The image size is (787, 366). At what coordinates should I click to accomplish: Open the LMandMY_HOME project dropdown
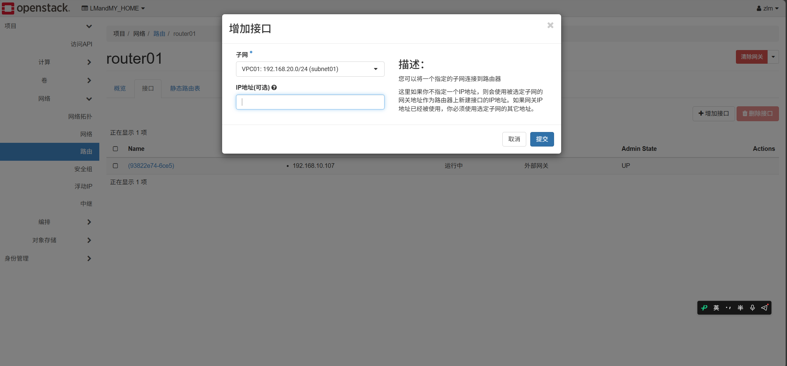113,8
